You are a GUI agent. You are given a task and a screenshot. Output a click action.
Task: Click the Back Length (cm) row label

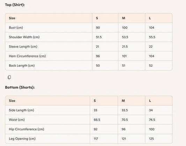click(x=22, y=66)
